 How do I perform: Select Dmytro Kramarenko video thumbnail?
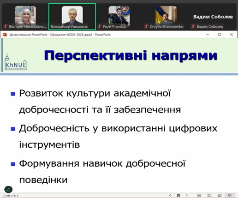[x=166, y=17]
